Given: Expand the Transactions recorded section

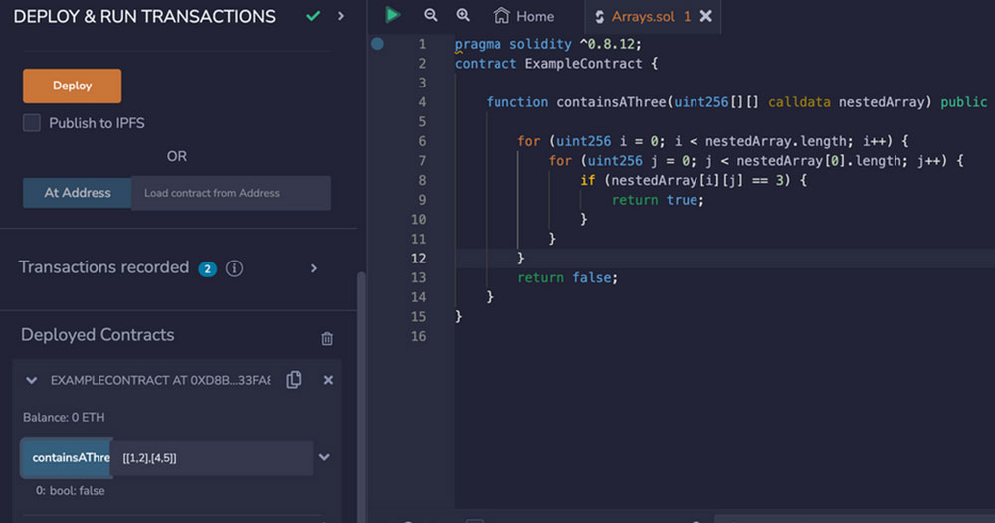Looking at the screenshot, I should pos(314,268).
